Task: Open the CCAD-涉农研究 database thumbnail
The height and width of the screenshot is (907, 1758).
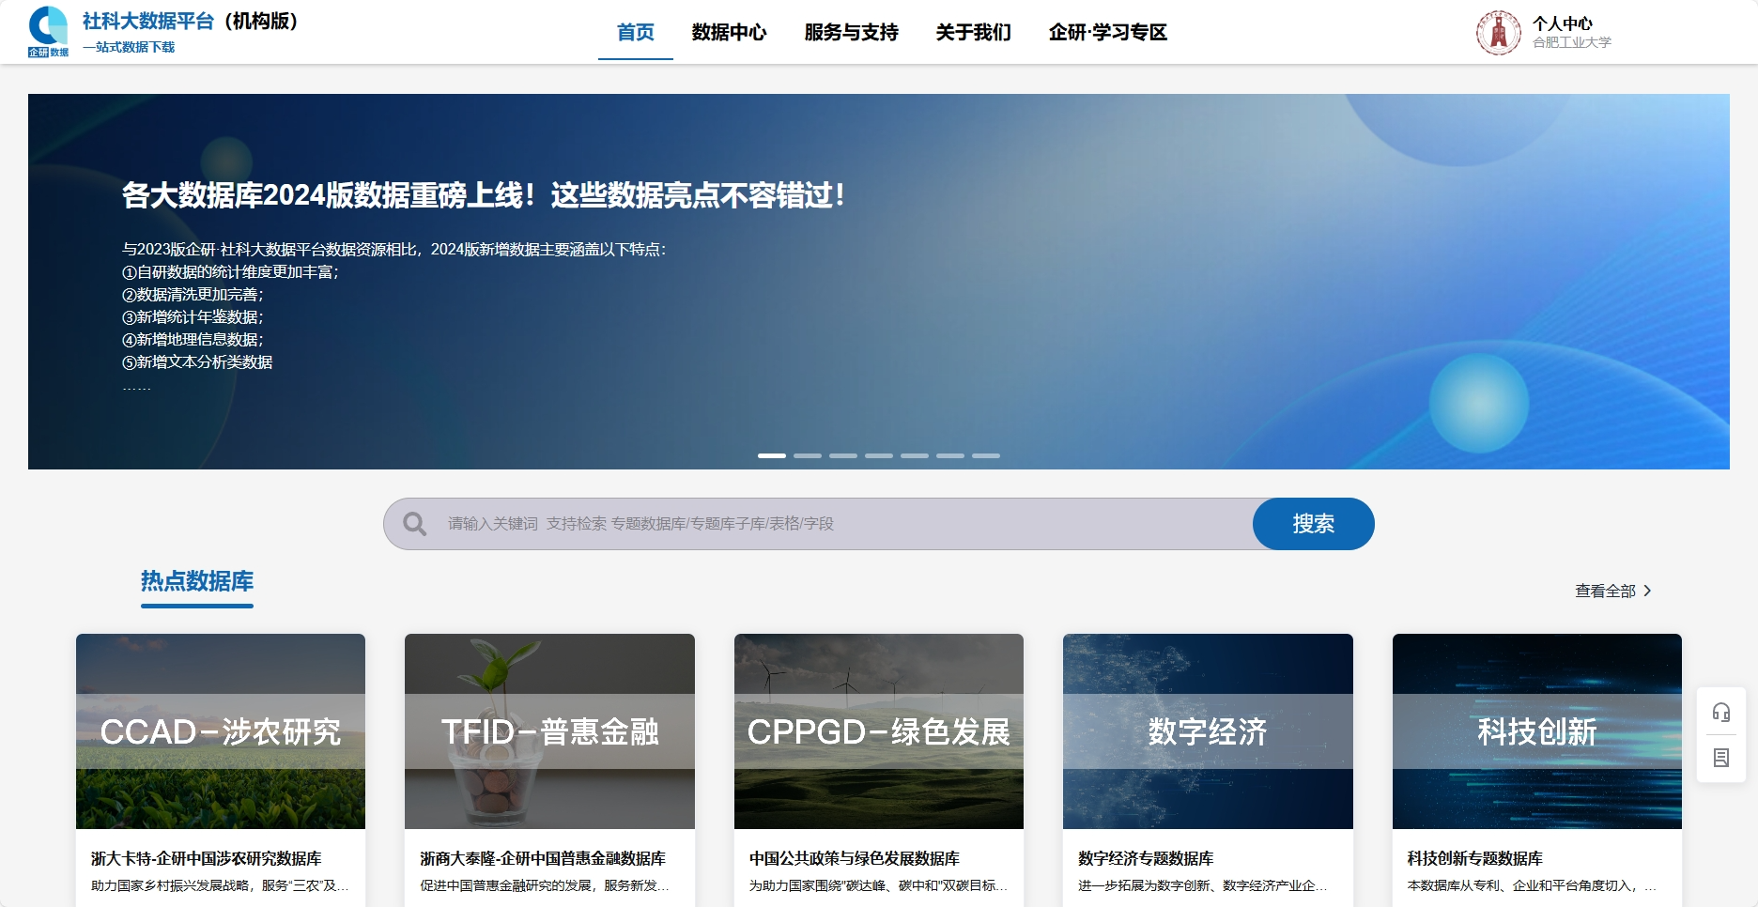Action: point(221,730)
